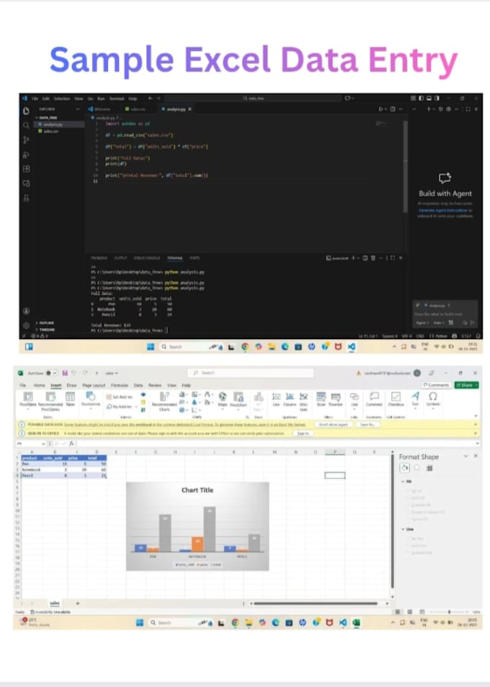Open the Extensions view in VS Code

tap(26, 169)
